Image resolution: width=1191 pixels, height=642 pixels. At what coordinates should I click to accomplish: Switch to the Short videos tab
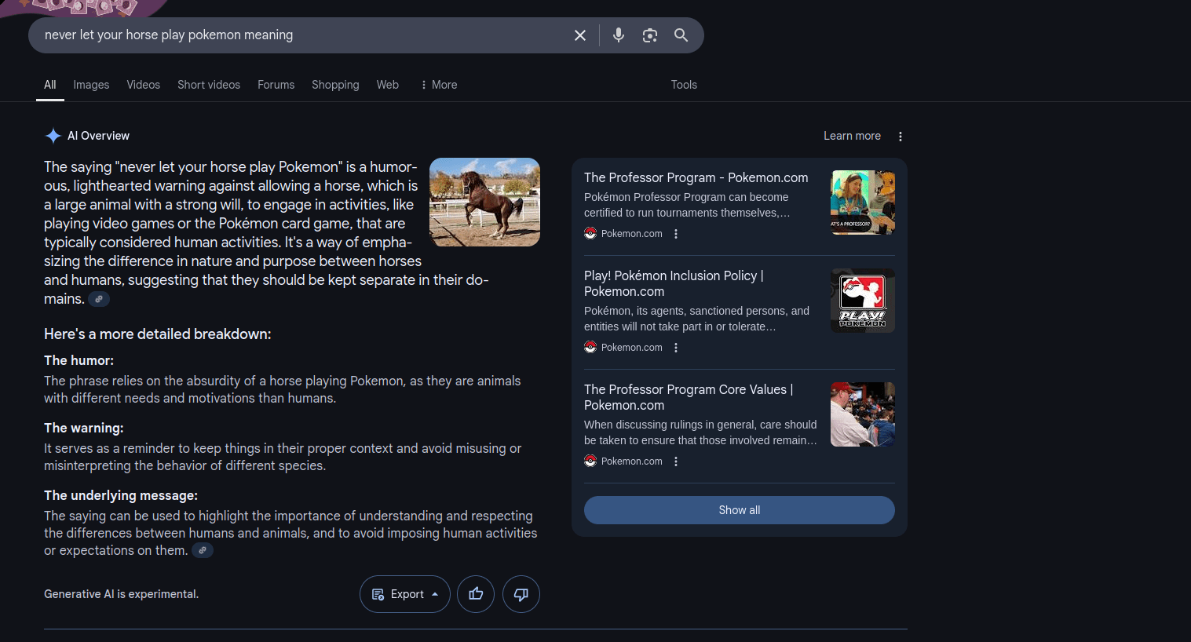pos(209,85)
